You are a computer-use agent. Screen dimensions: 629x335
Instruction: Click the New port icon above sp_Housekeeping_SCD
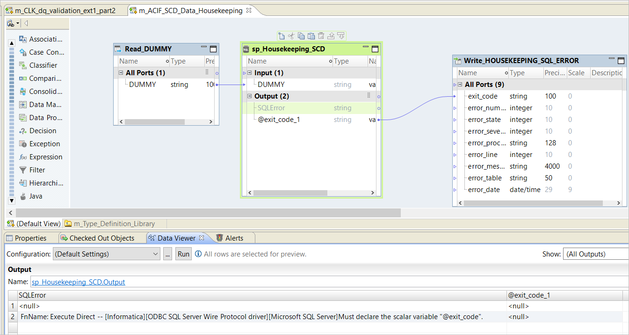coord(281,36)
